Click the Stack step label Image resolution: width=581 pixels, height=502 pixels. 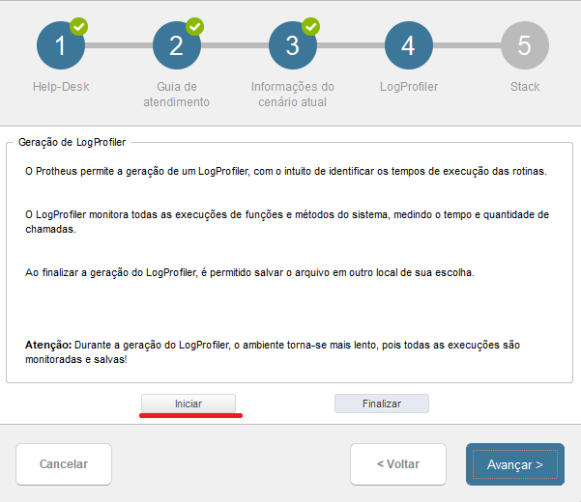click(525, 87)
